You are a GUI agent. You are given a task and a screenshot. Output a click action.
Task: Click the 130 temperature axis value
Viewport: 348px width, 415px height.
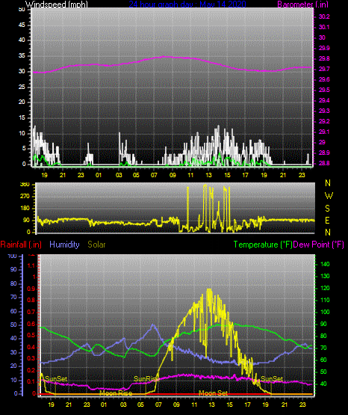(x=325, y=277)
